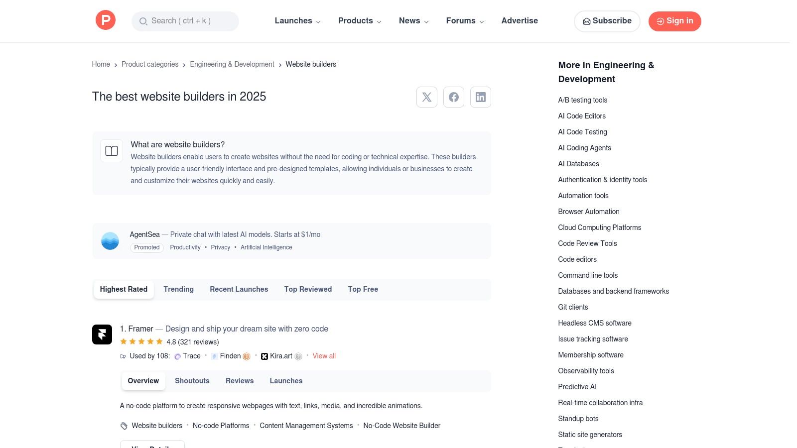Open AI Databases category
Screen dimensions: 797x448
coord(579,164)
